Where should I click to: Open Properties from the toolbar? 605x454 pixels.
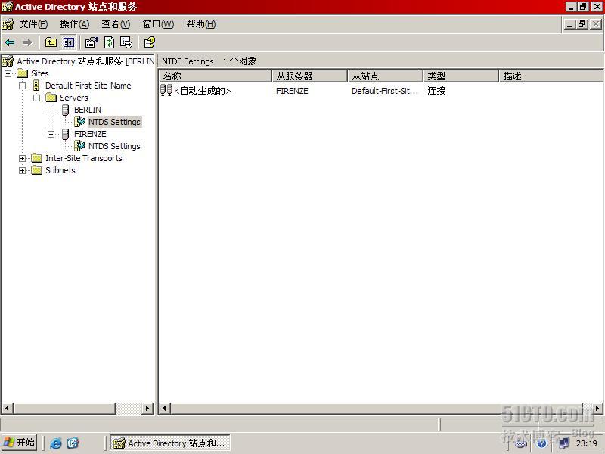(x=92, y=42)
